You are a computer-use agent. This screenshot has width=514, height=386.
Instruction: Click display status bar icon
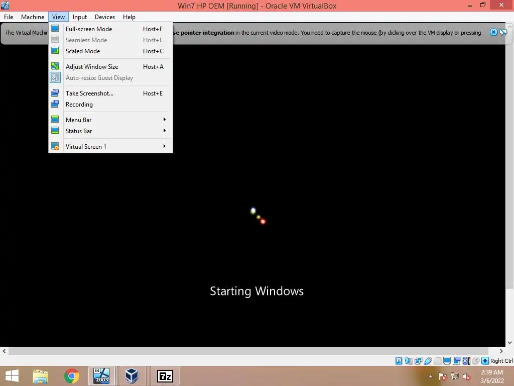pyautogui.click(x=447, y=361)
